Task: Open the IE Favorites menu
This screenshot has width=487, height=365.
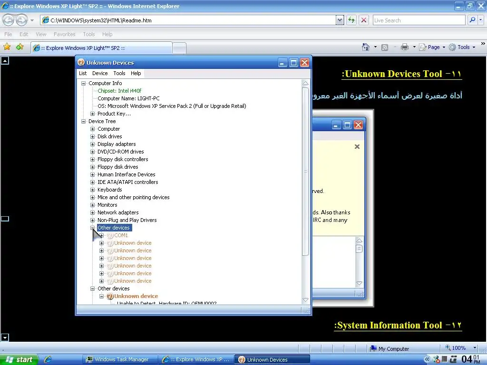Action: tap(64, 34)
